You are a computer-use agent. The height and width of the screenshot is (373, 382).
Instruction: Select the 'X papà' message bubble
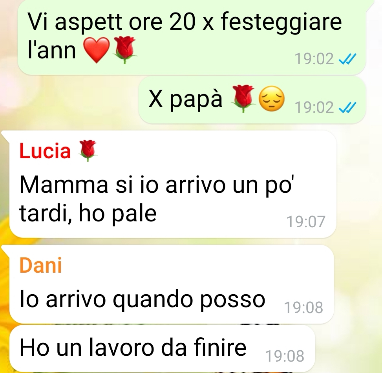(252, 100)
